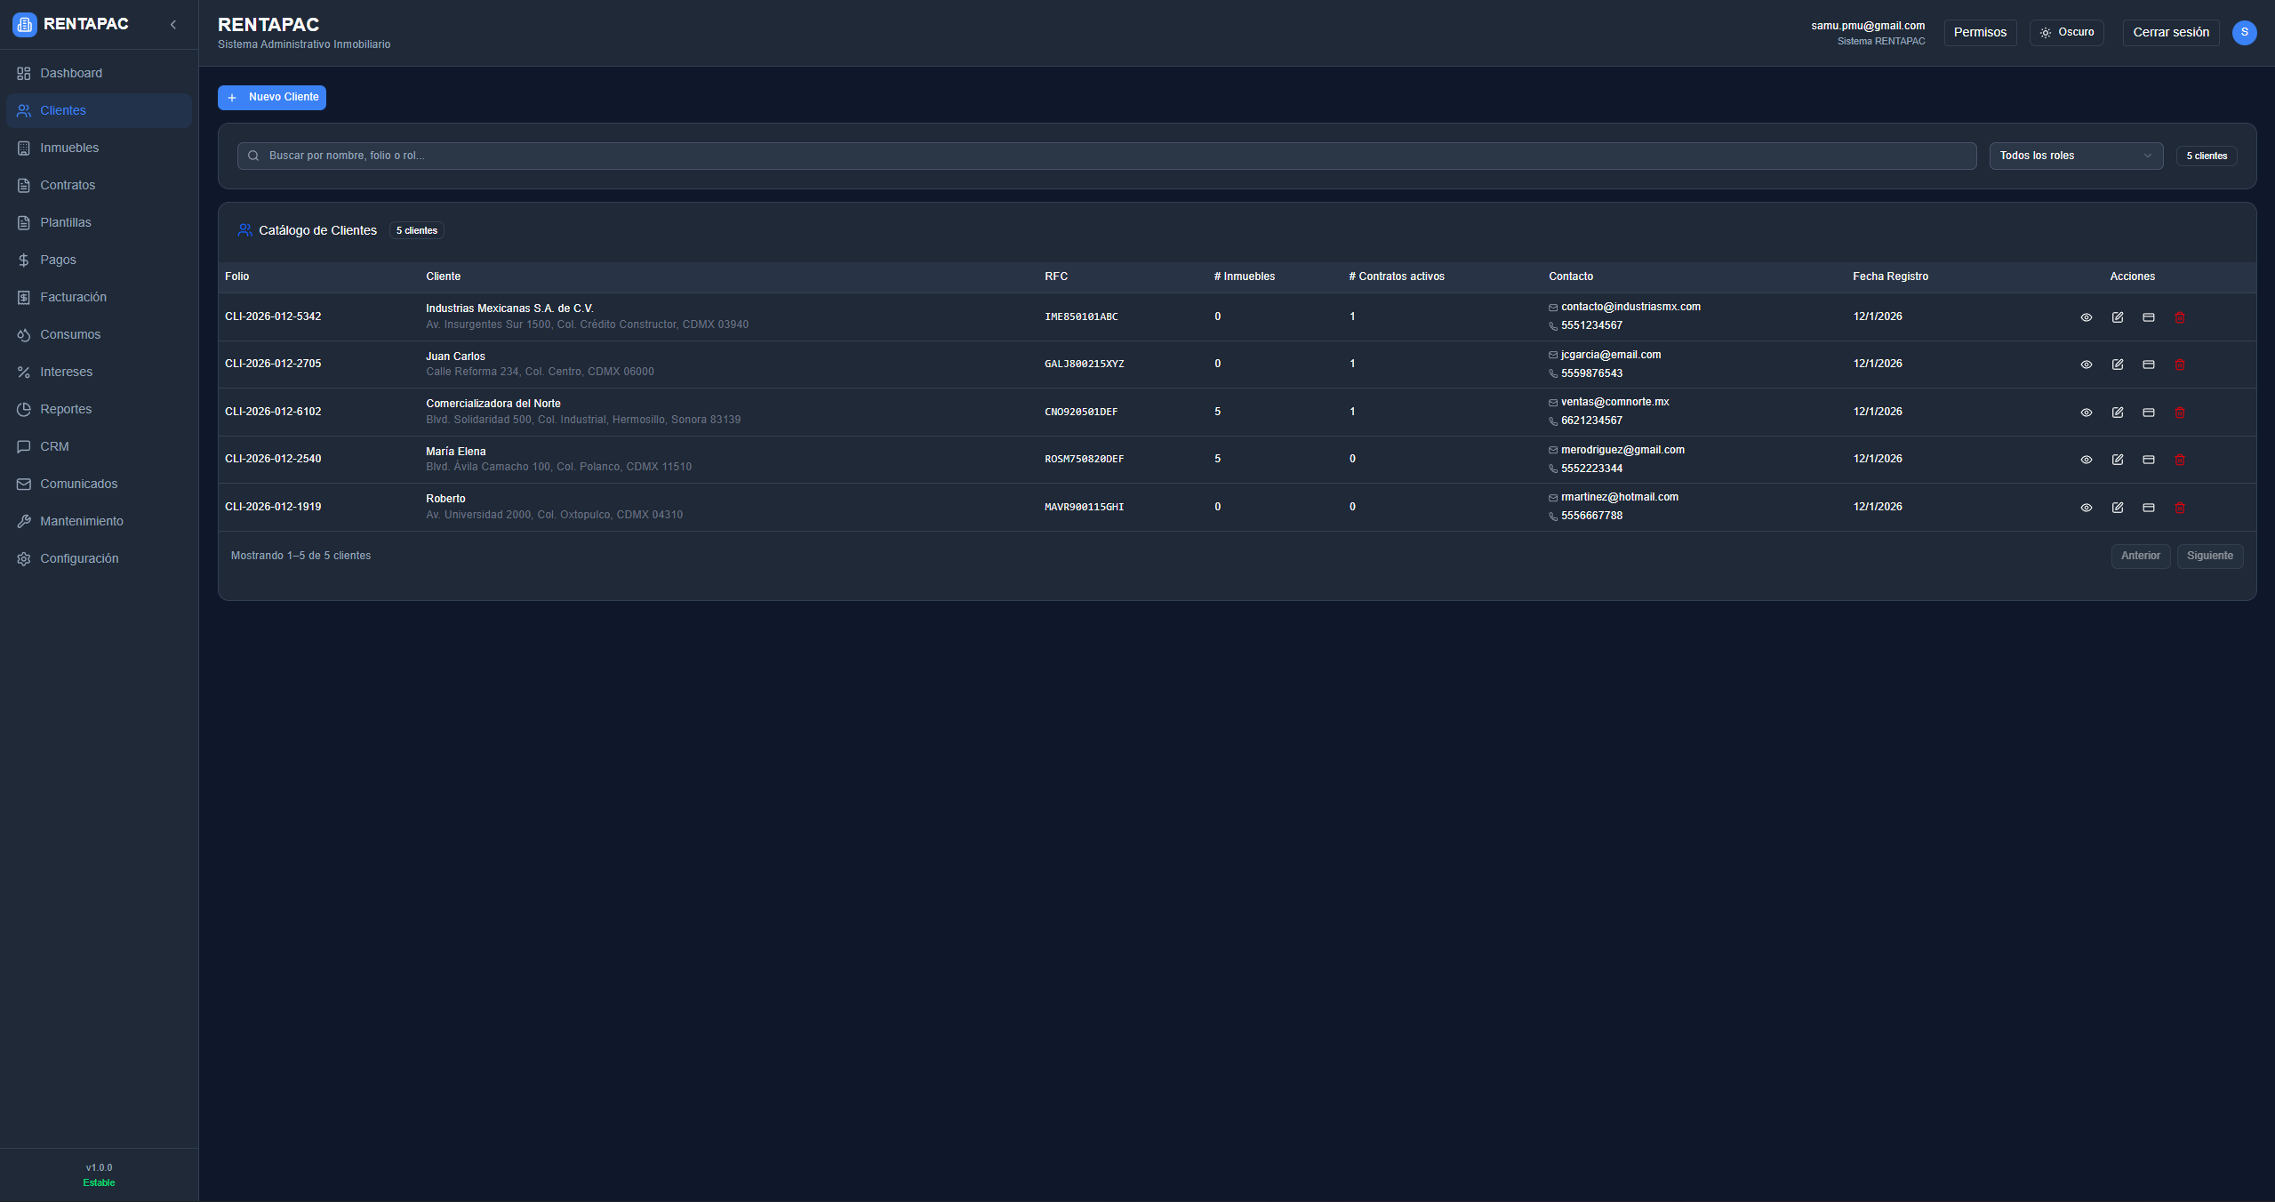Go to Facturación menu item
Viewport: 2275px width, 1202px height.
pyautogui.click(x=73, y=297)
